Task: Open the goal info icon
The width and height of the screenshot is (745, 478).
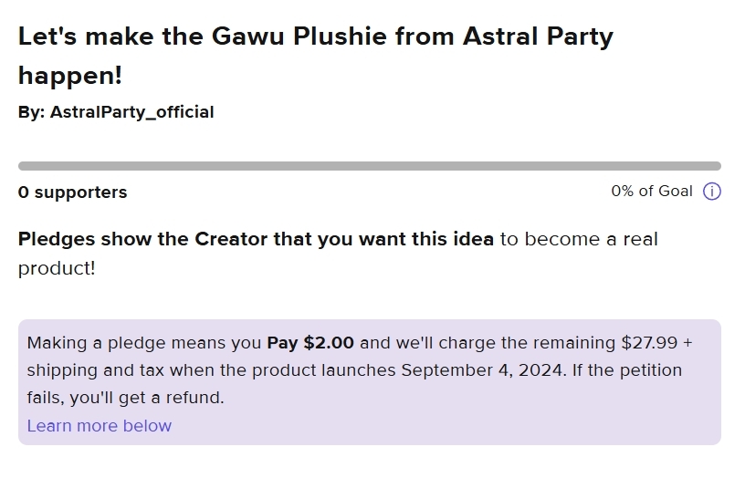Action: coord(712,192)
